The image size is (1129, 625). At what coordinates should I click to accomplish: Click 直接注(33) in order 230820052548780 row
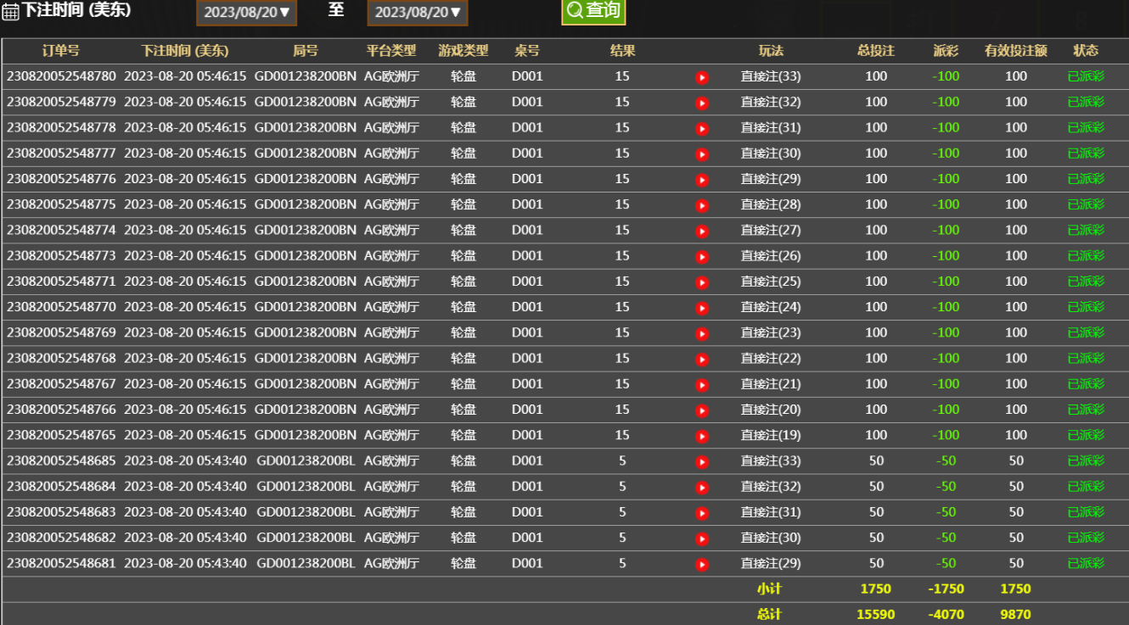771,76
